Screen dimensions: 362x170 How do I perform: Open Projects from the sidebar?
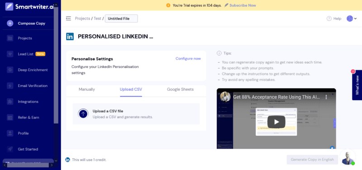(25, 38)
